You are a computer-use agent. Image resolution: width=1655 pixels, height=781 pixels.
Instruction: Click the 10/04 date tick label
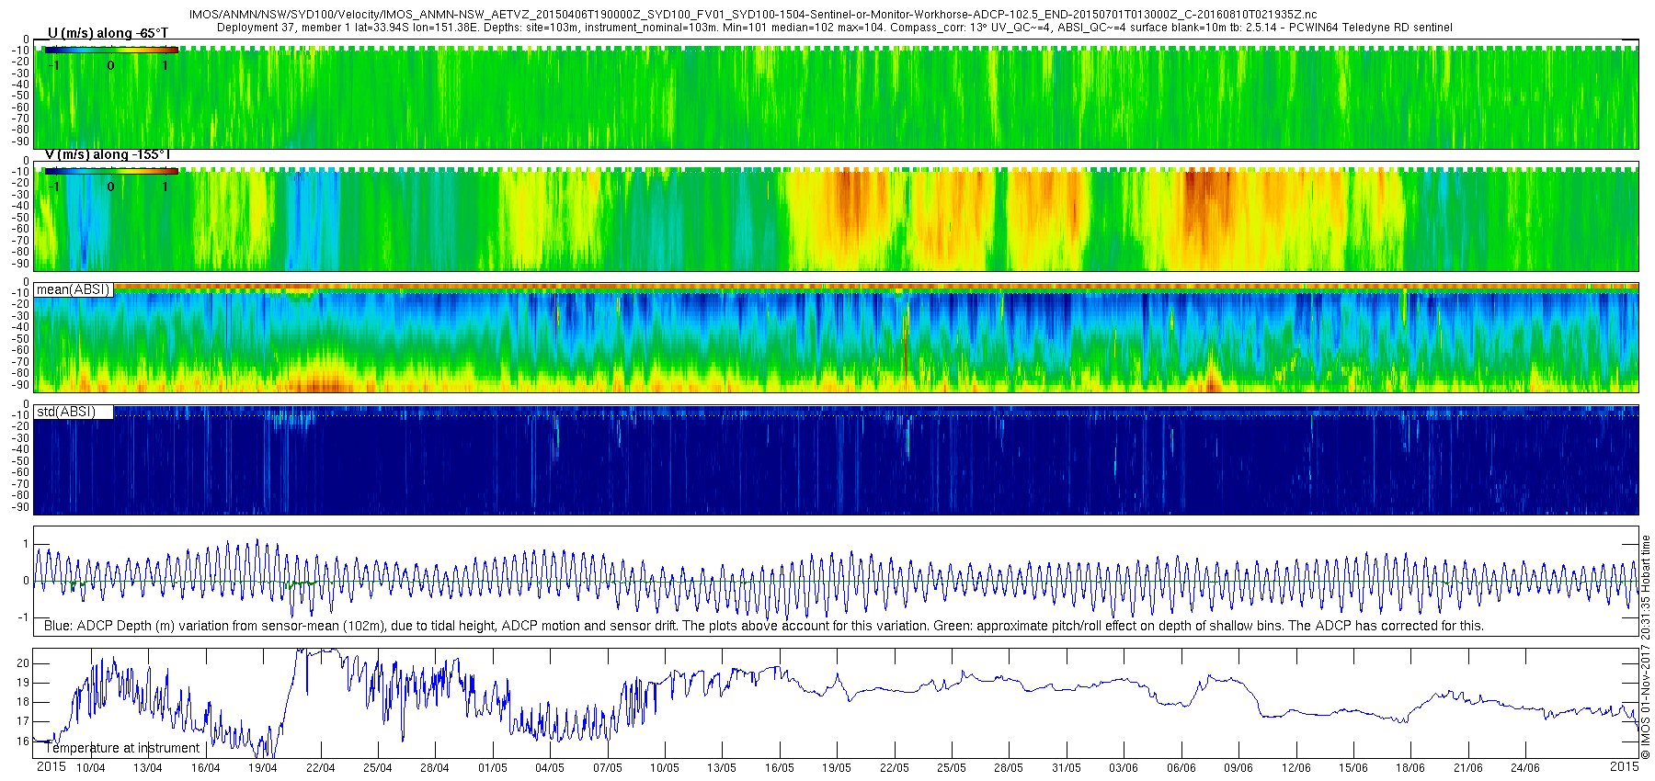[x=90, y=768]
